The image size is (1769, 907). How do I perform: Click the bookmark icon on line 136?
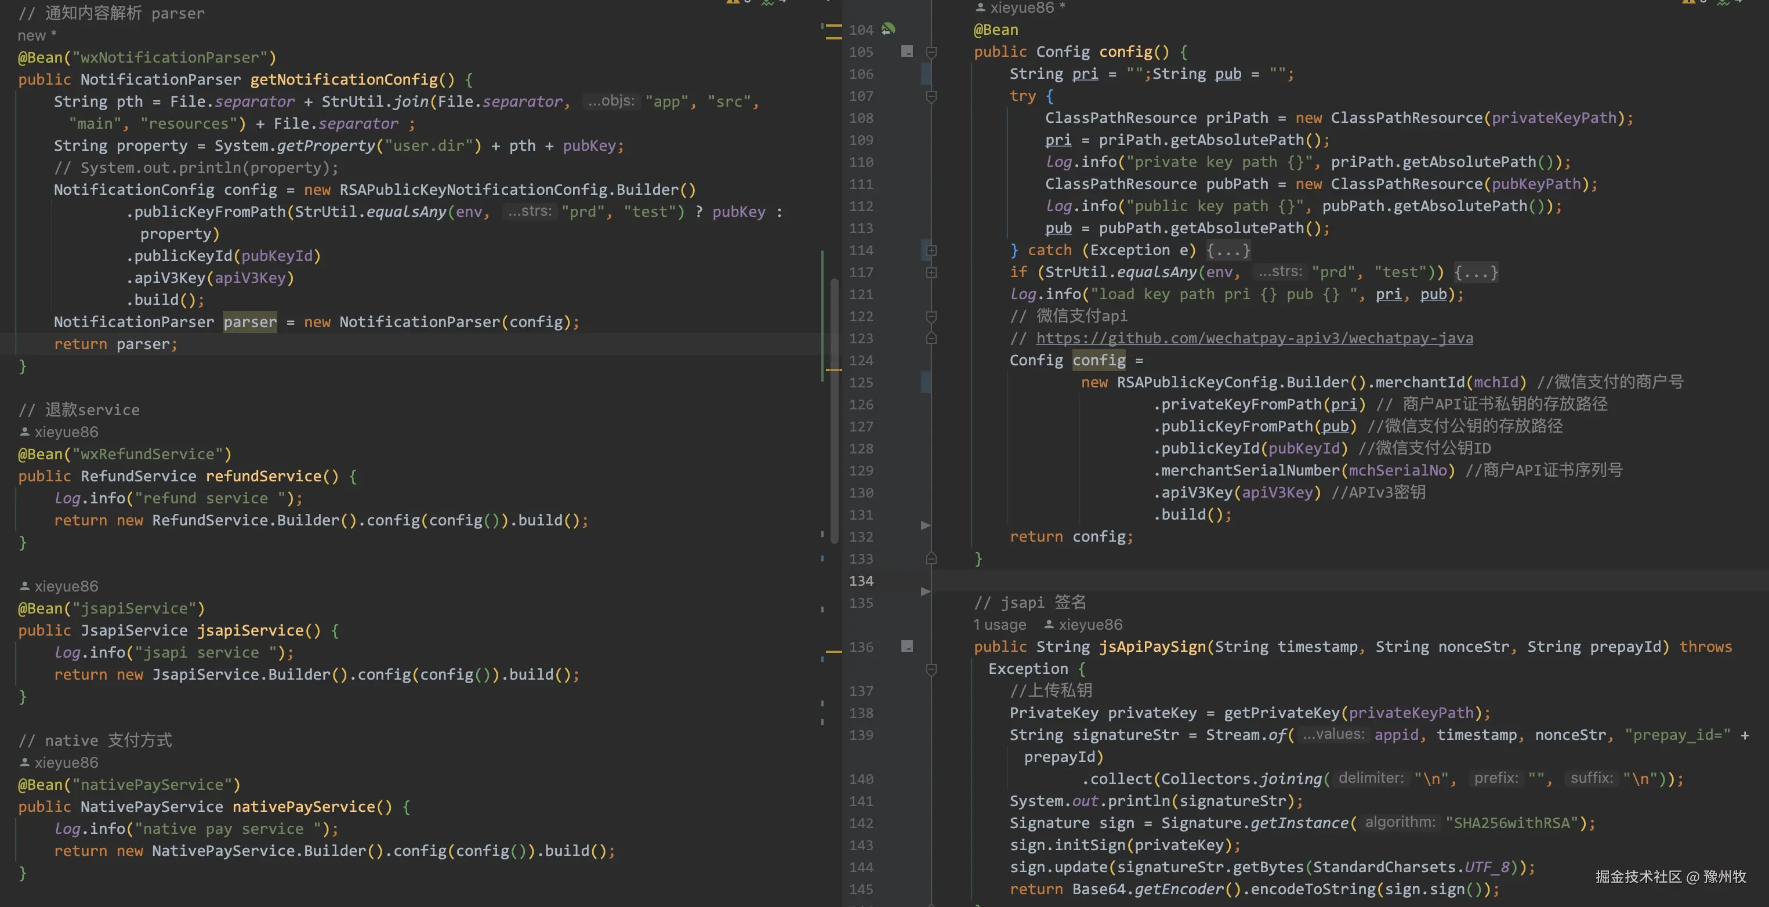[907, 646]
